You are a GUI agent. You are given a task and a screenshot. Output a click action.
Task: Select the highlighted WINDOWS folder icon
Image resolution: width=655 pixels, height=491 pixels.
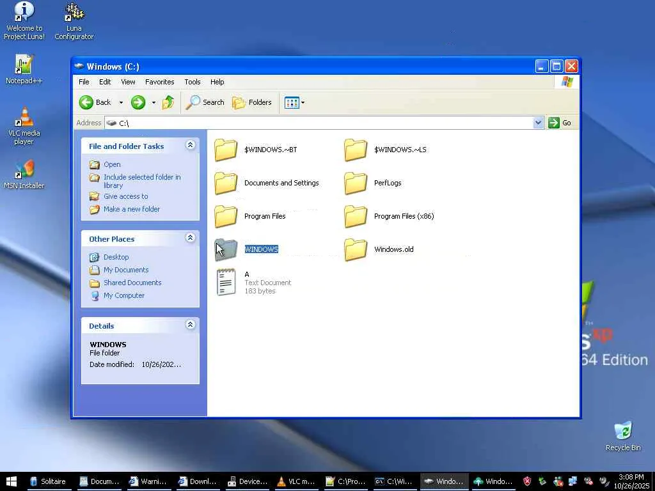(x=226, y=250)
